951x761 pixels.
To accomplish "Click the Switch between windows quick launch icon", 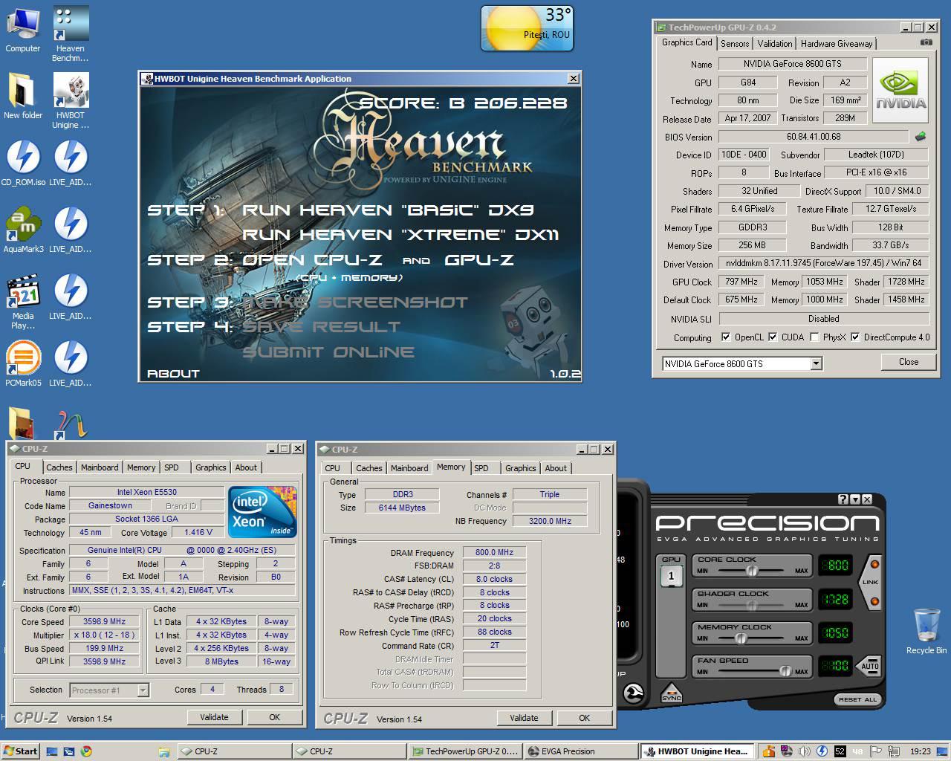I will pyautogui.click(x=69, y=751).
